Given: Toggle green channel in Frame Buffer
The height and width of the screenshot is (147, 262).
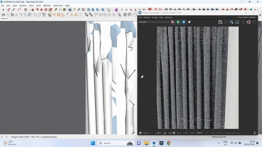Looking at the screenshot, I should 178,22.
